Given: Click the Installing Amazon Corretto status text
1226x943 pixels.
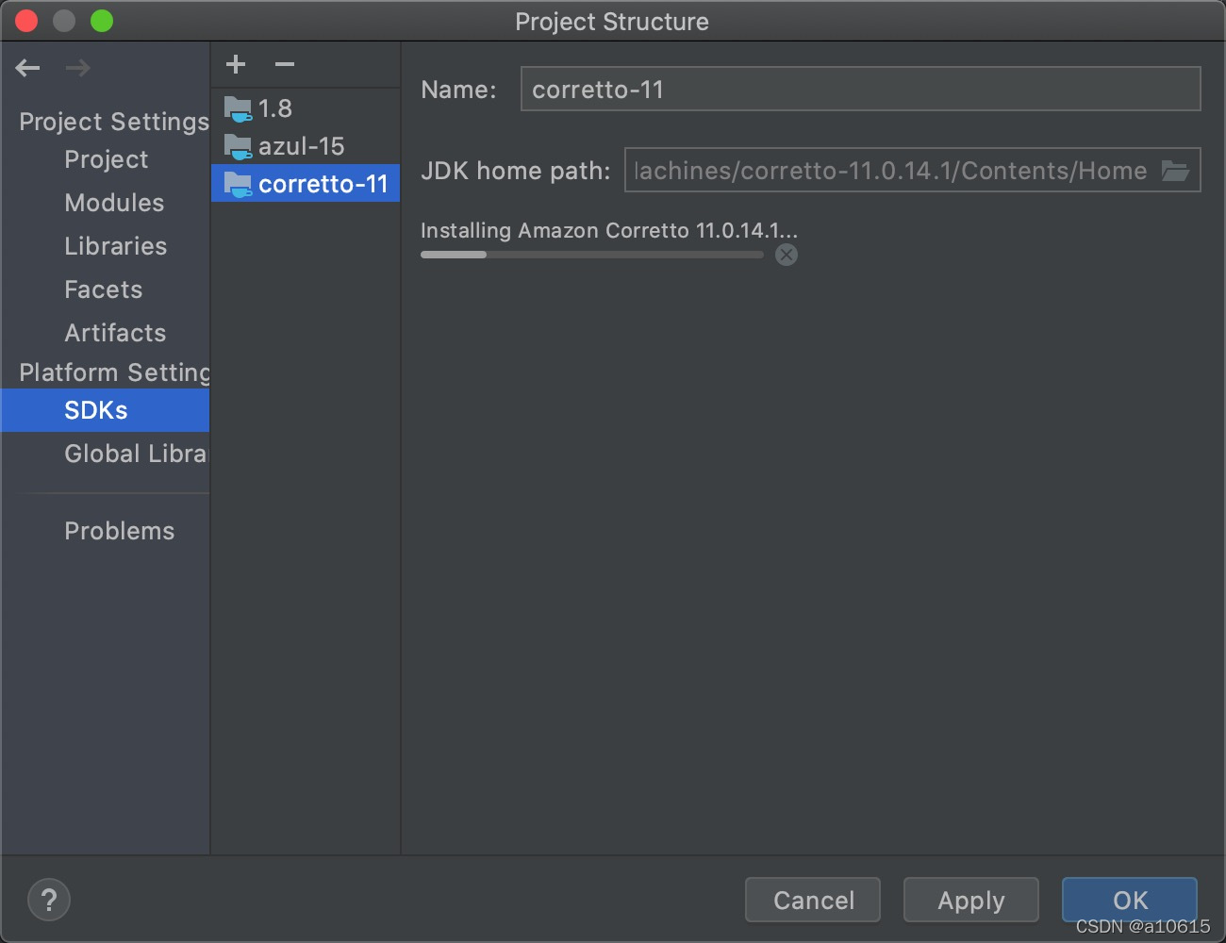Looking at the screenshot, I should [609, 230].
